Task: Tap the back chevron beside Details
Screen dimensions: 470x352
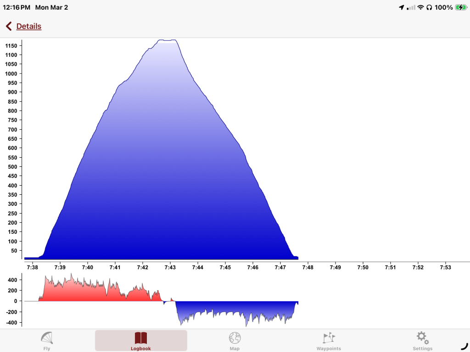Action: 8,27
